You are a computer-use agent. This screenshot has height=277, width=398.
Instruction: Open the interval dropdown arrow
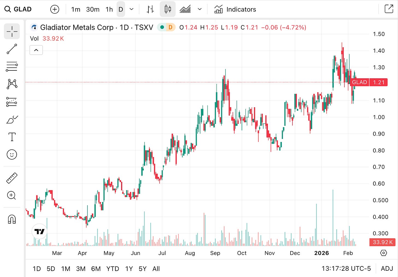tap(131, 9)
